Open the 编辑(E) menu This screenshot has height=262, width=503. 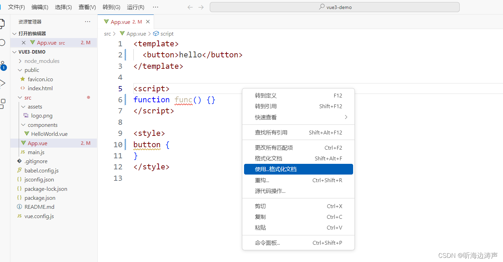click(x=40, y=7)
